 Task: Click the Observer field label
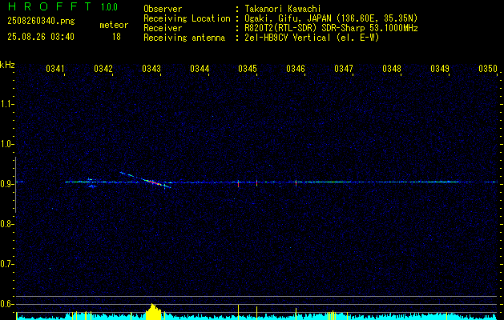tap(163, 9)
